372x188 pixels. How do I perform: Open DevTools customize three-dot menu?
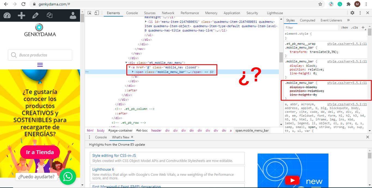coord(360,13)
